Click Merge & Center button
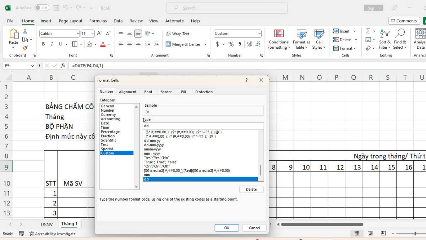The image size is (426, 240). pos(183,44)
